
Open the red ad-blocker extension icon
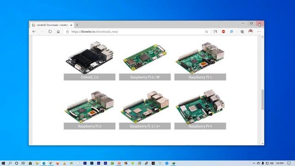click(x=223, y=32)
